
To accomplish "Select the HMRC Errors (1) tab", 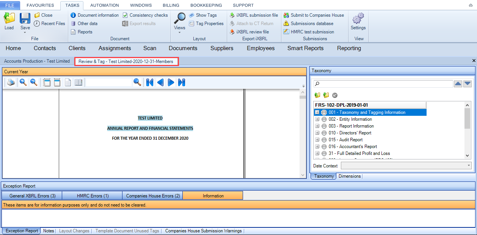I will [93, 196].
